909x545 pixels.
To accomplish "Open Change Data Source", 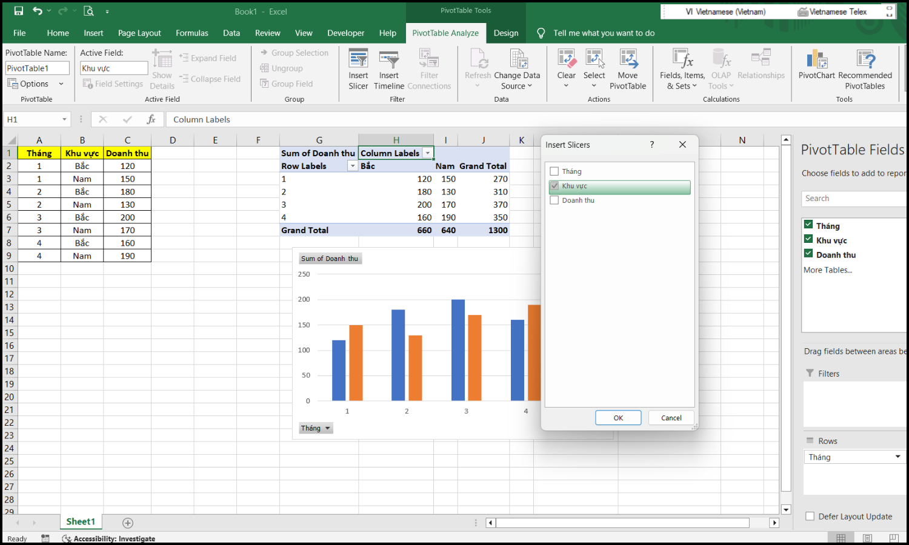I will pyautogui.click(x=517, y=68).
